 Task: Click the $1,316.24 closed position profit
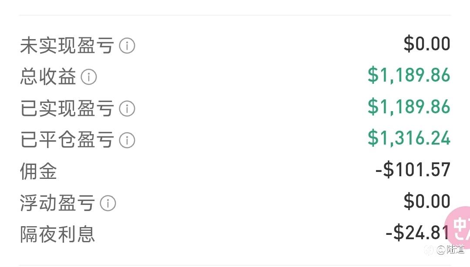pyautogui.click(x=409, y=138)
